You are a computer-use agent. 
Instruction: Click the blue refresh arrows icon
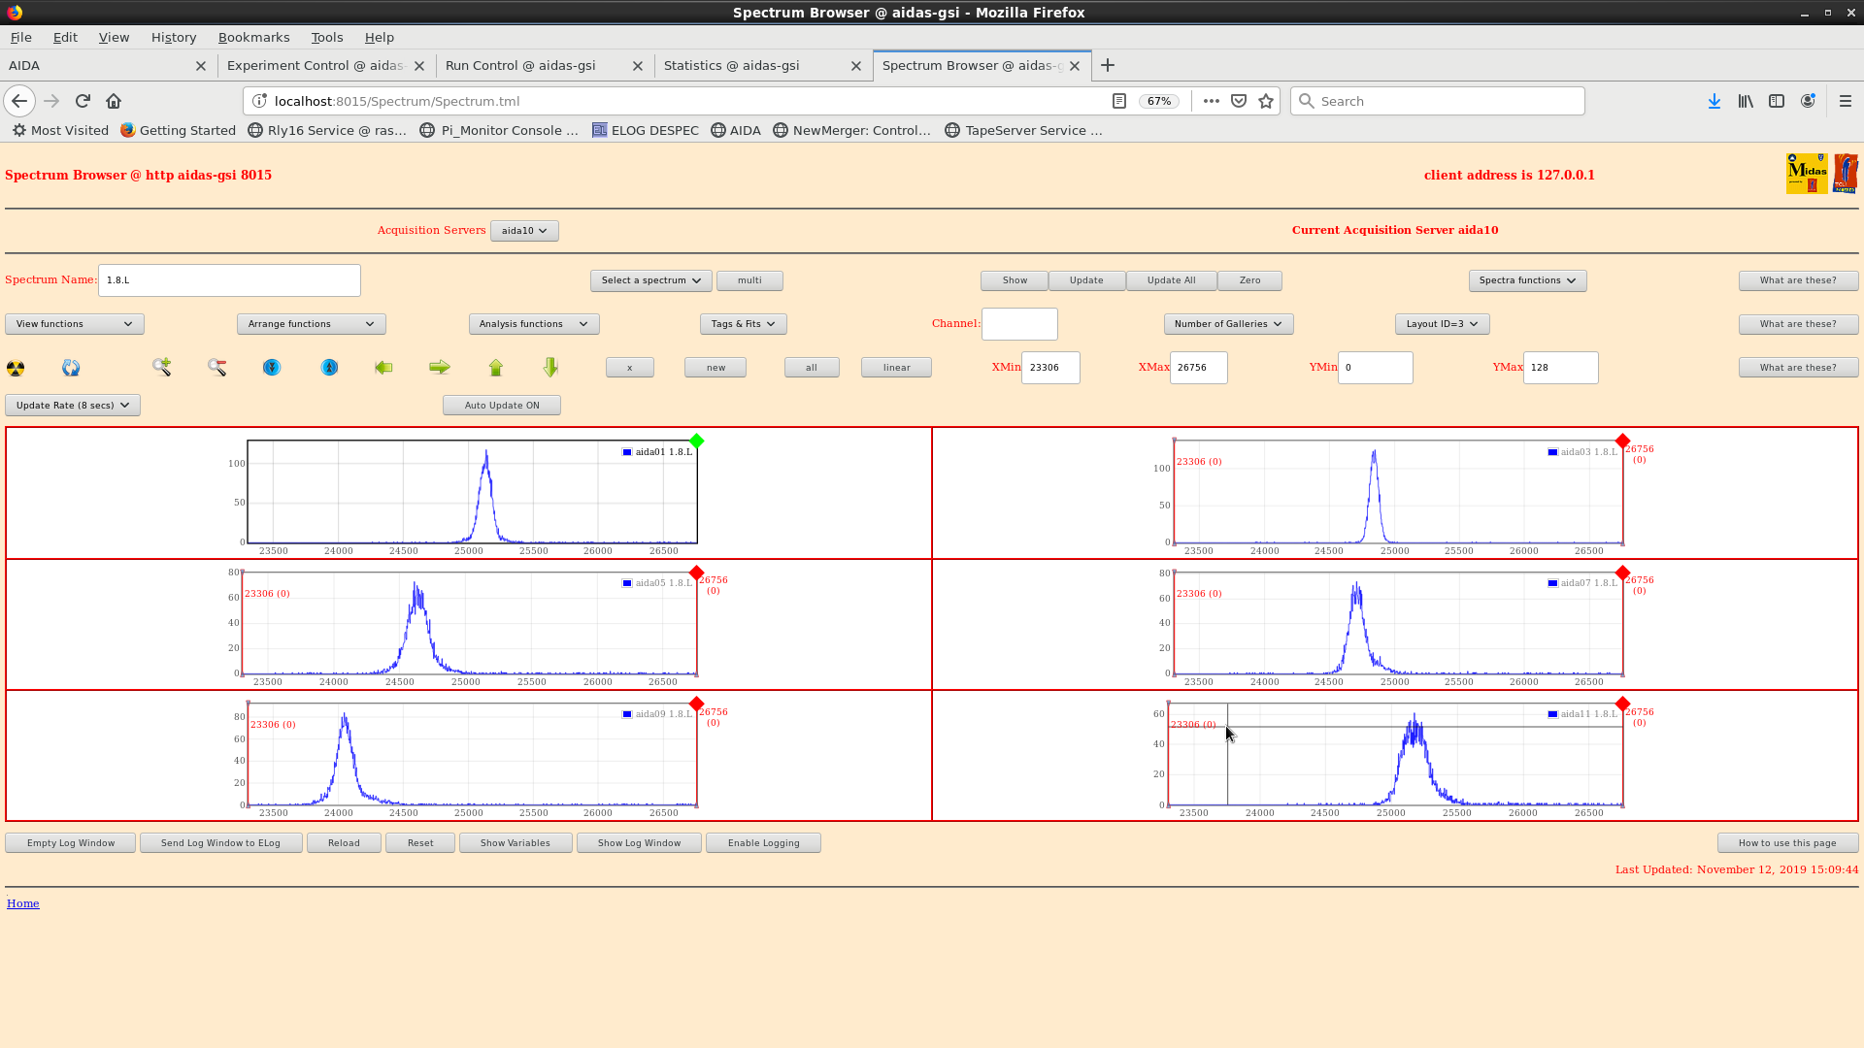71,368
